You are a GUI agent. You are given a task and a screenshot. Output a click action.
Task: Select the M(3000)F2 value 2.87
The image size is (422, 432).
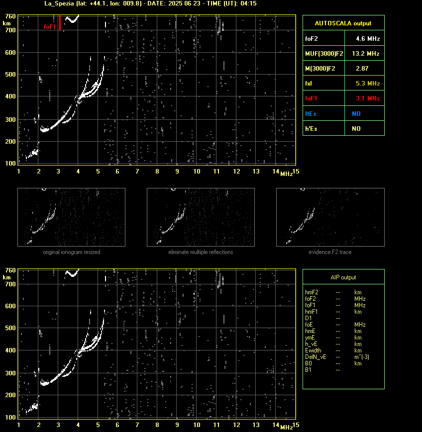pyautogui.click(x=362, y=68)
